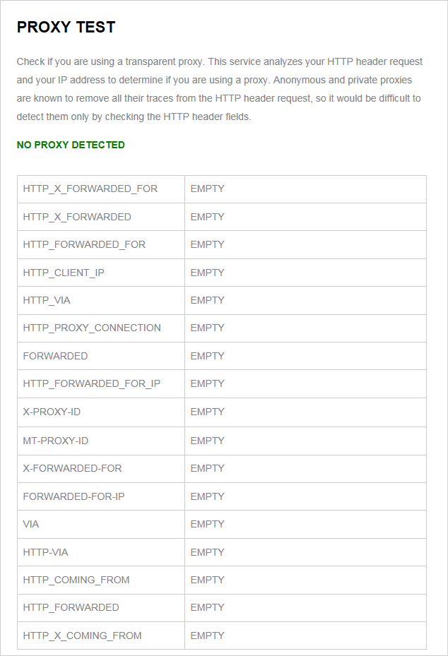This screenshot has width=448, height=656.
Task: Click the PROXY TEST heading
Action: tap(66, 28)
